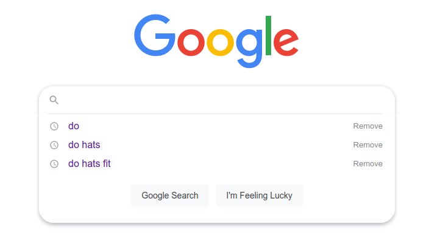The height and width of the screenshot is (241, 429).
Task: Click the I'm Feeling Lucky button
Action: [259, 195]
